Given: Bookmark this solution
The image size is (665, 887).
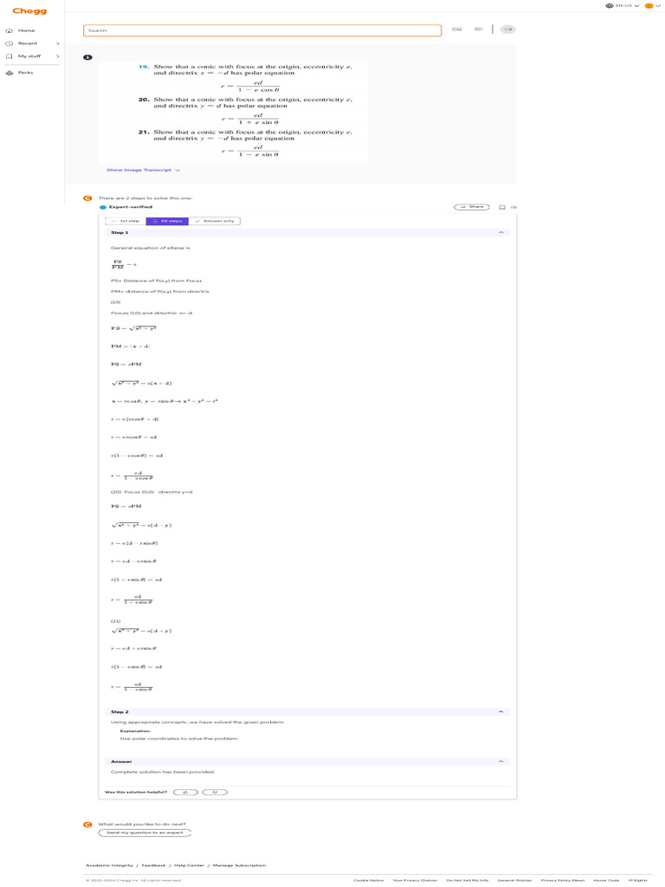Looking at the screenshot, I should click(x=501, y=207).
